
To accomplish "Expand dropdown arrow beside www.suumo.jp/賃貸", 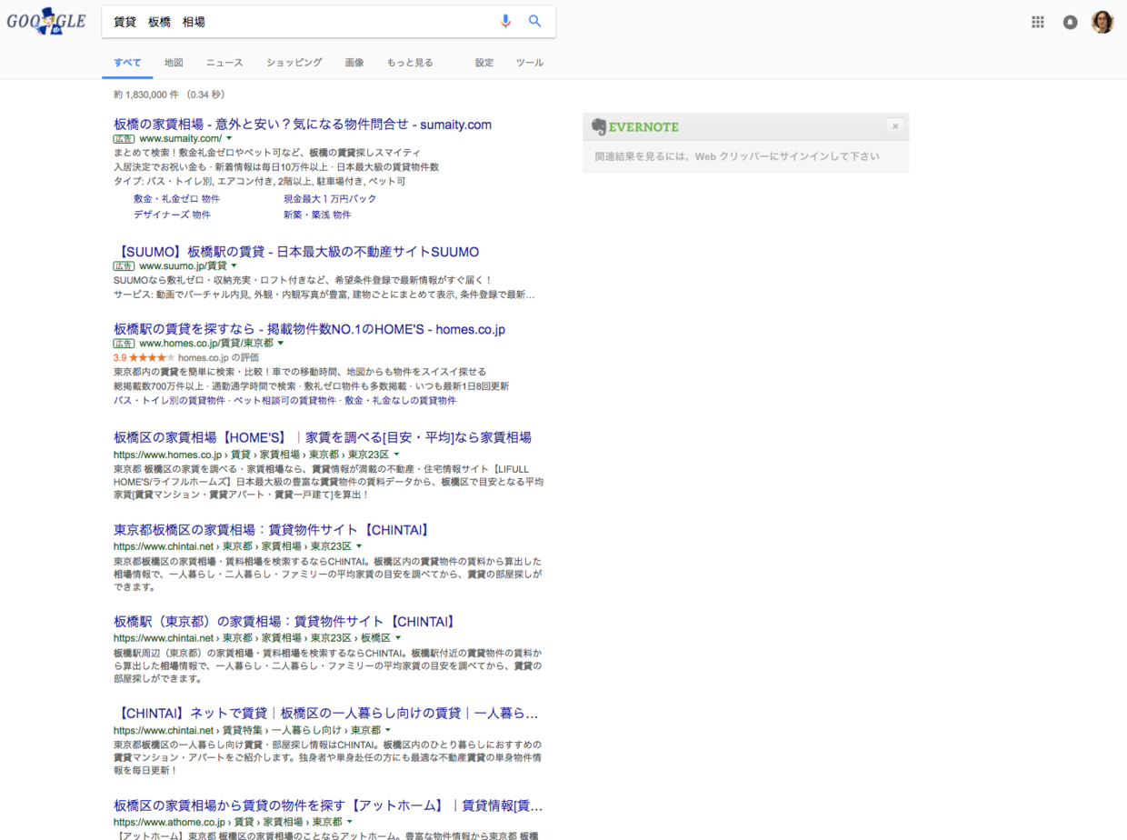I will (x=234, y=265).
